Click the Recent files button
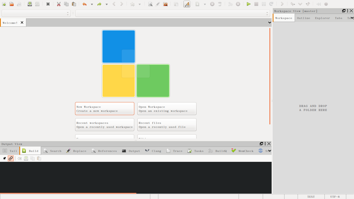 167,125
